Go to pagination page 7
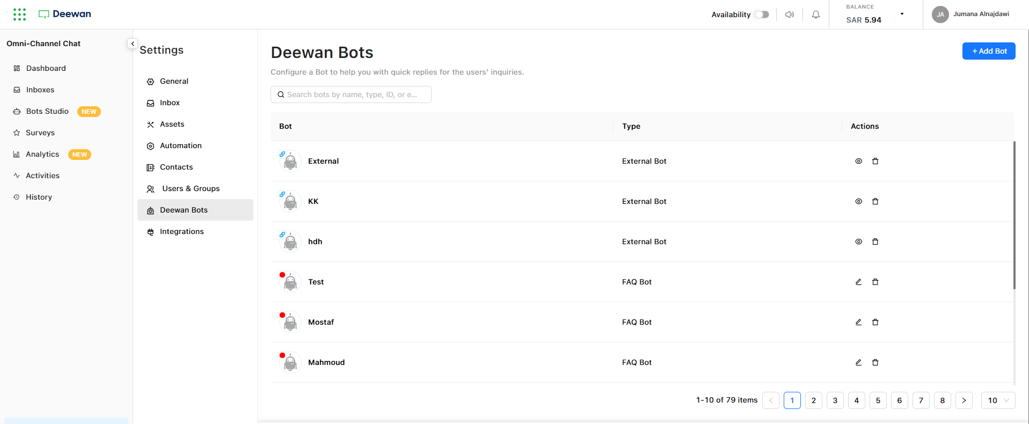 [x=921, y=400]
